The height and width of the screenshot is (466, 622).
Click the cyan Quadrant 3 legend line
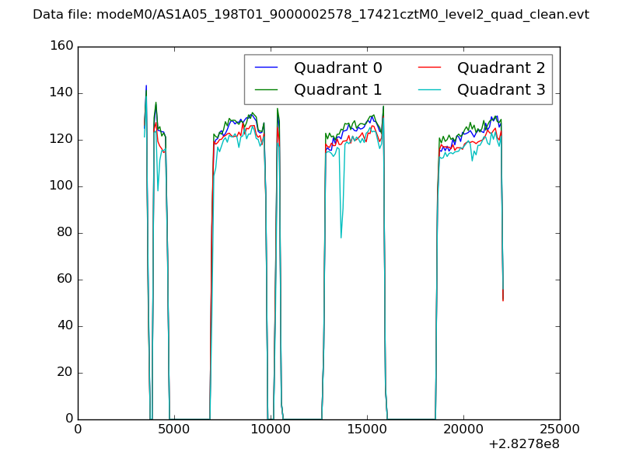pyautogui.click(x=430, y=90)
